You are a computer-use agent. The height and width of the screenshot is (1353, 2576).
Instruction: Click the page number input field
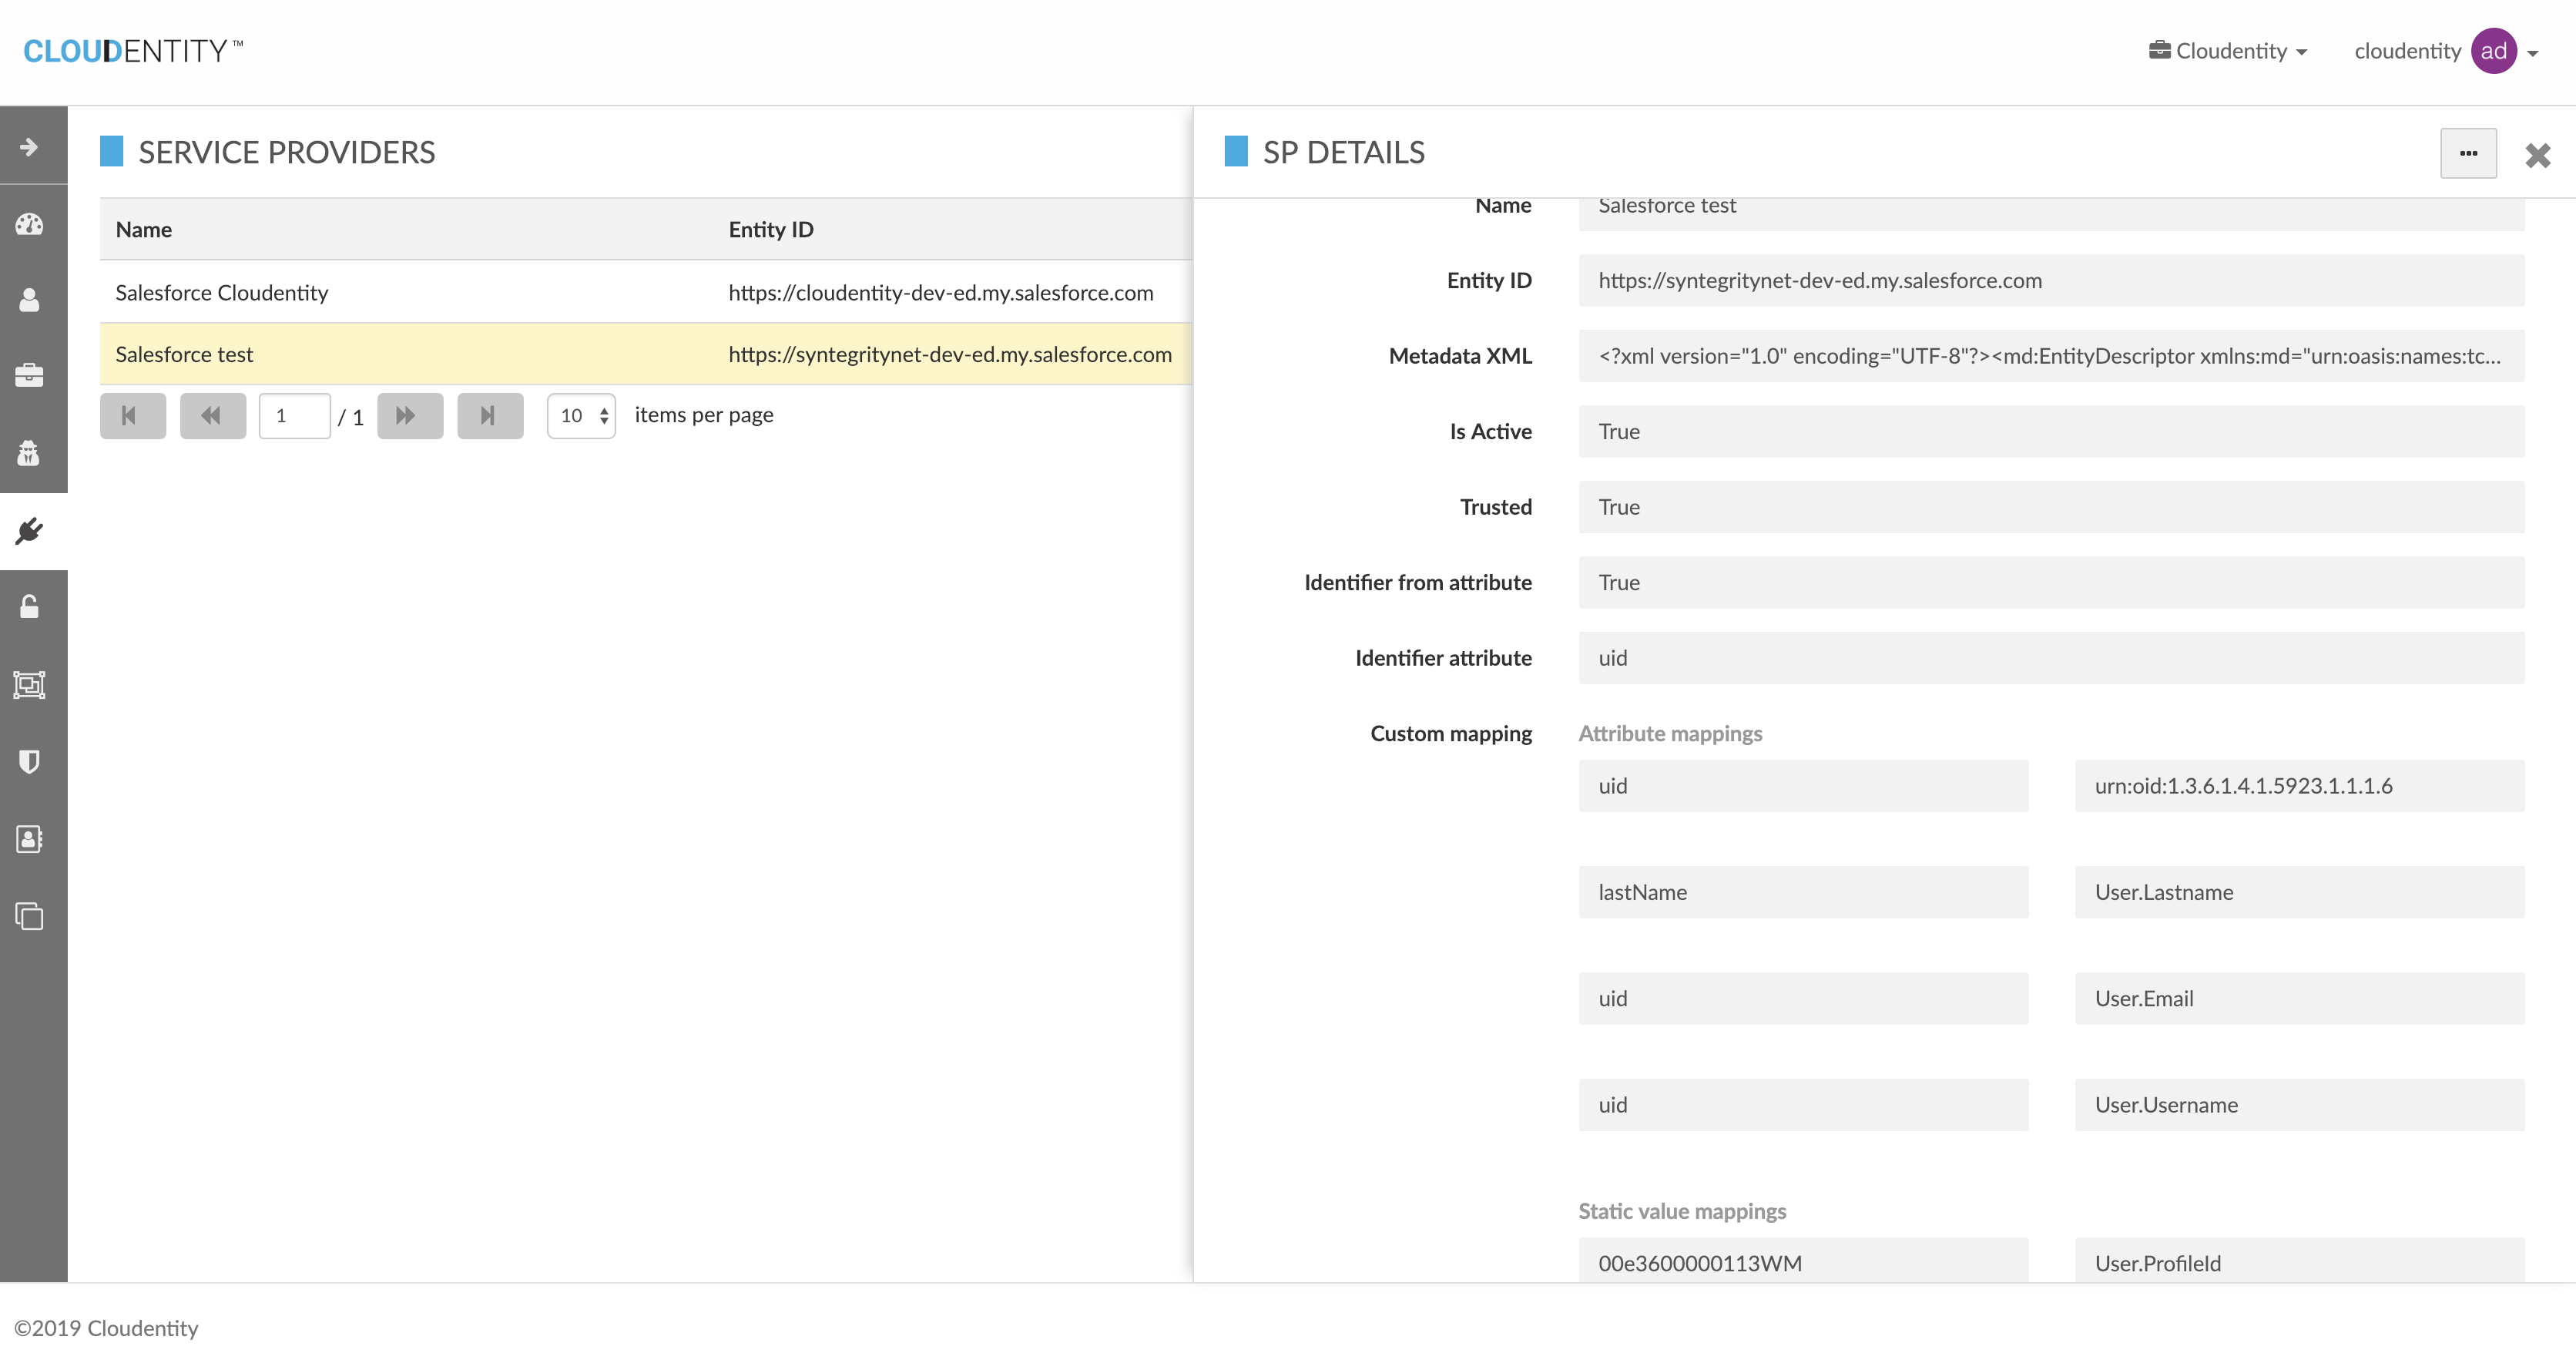click(x=294, y=415)
